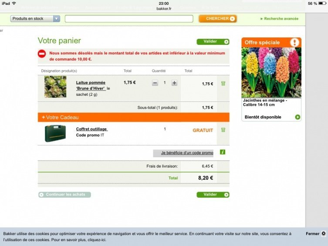Increase the lettuce quantity with the plus button
The image size is (328, 246).
point(174,83)
